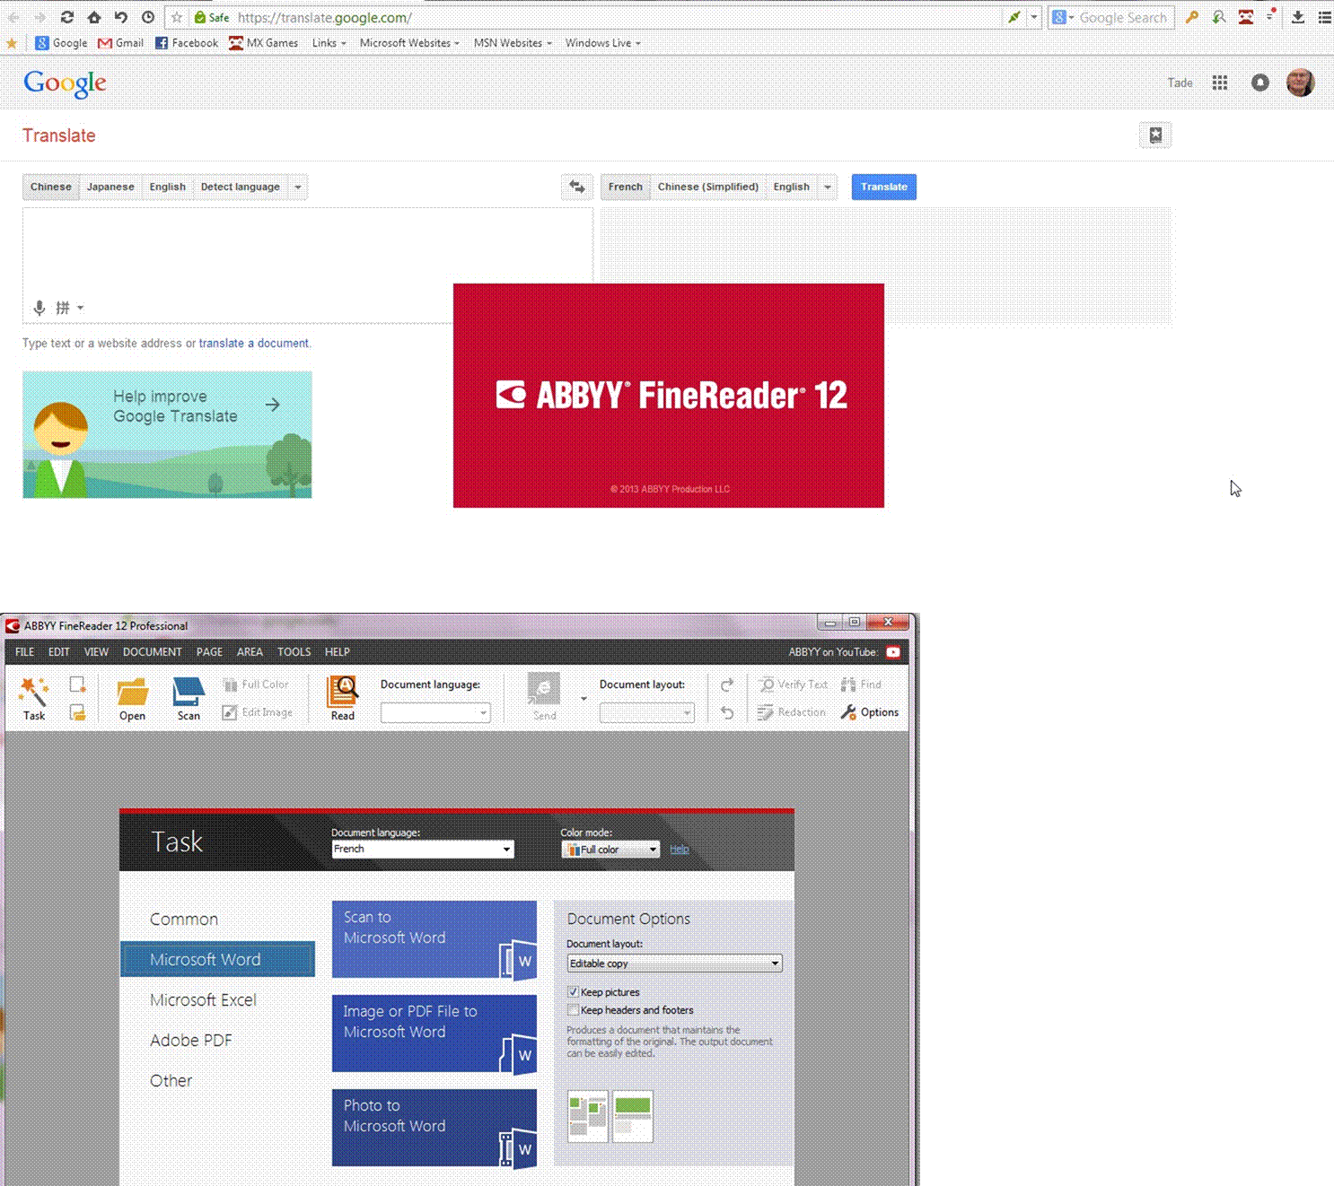The image size is (1334, 1186).
Task: Expand the Links bookmarks folder
Action: [x=329, y=43]
